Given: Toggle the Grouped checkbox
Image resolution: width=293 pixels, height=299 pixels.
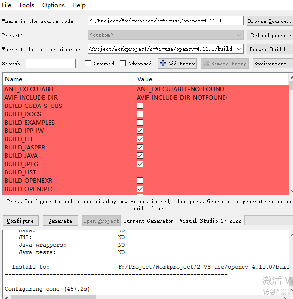Looking at the screenshot, I should 88,64.
